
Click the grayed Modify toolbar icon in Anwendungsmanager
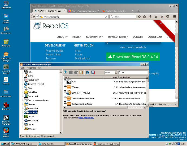[76, 72]
